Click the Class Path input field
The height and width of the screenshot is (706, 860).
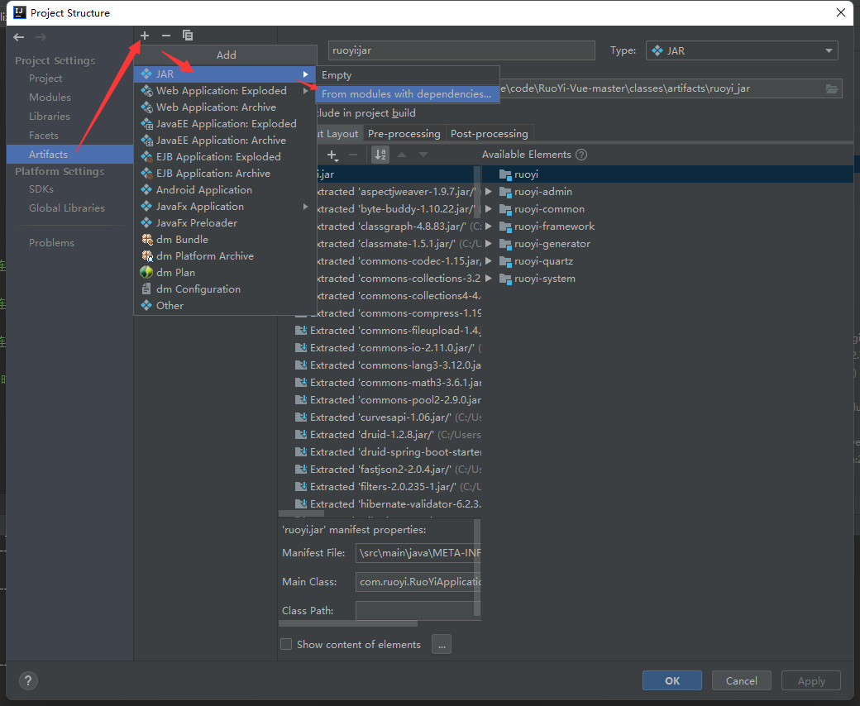418,611
